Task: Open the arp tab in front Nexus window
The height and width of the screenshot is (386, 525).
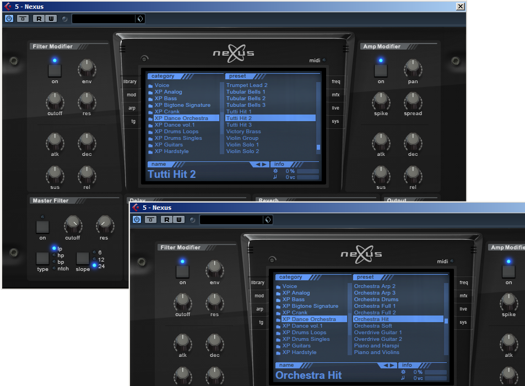Action: coord(259,309)
